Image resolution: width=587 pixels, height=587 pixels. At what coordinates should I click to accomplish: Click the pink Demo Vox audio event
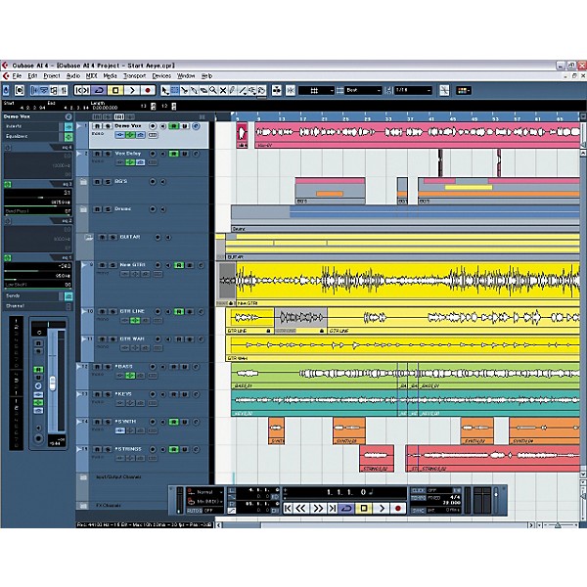(418, 135)
